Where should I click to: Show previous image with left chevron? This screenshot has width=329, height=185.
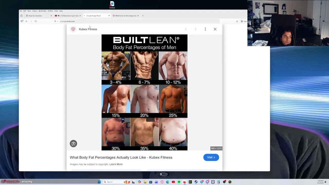click(x=186, y=29)
